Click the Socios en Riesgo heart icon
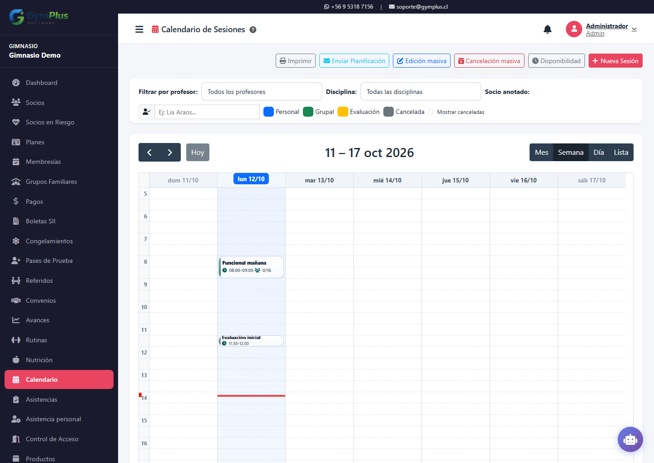The image size is (654, 463). (16, 122)
